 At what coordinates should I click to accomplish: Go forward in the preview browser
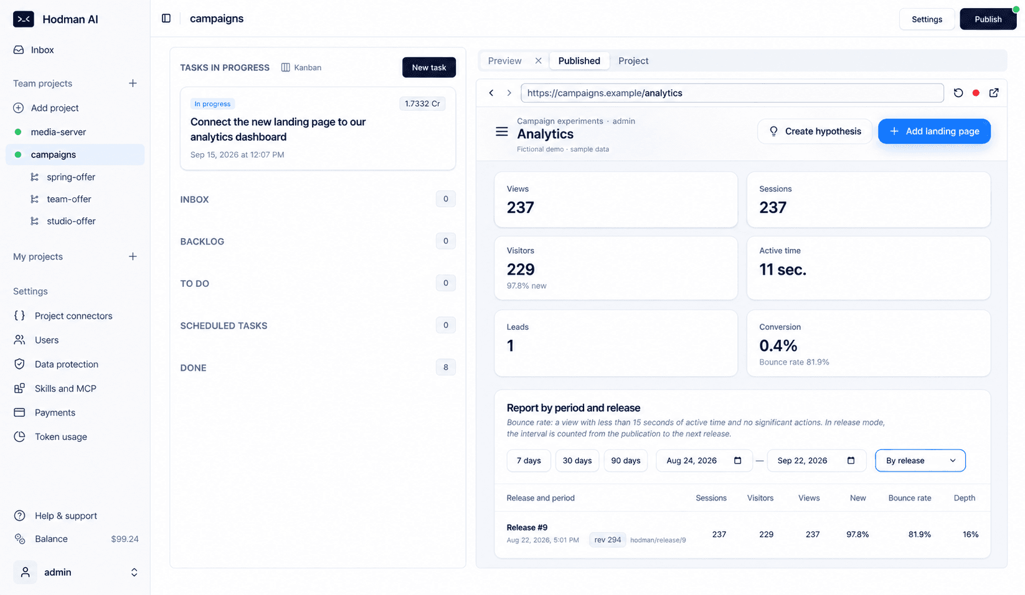coord(509,93)
